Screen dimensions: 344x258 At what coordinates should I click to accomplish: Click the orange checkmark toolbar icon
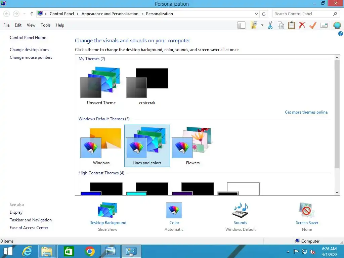point(313,25)
